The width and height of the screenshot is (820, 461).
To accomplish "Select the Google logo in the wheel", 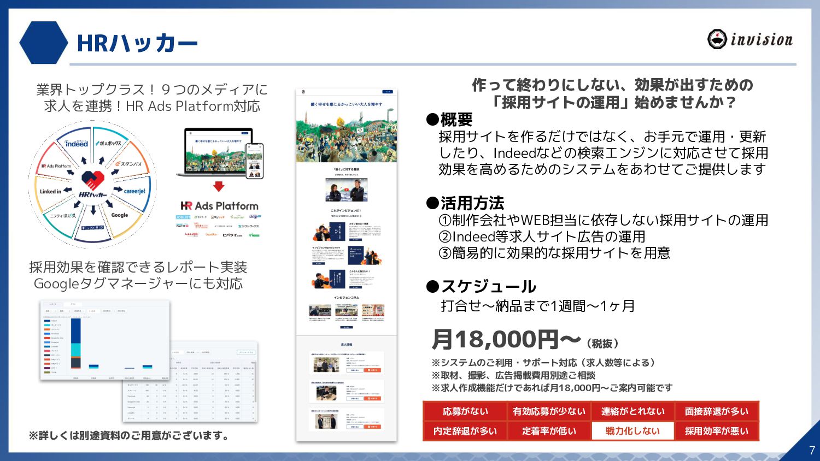I will tap(119, 215).
